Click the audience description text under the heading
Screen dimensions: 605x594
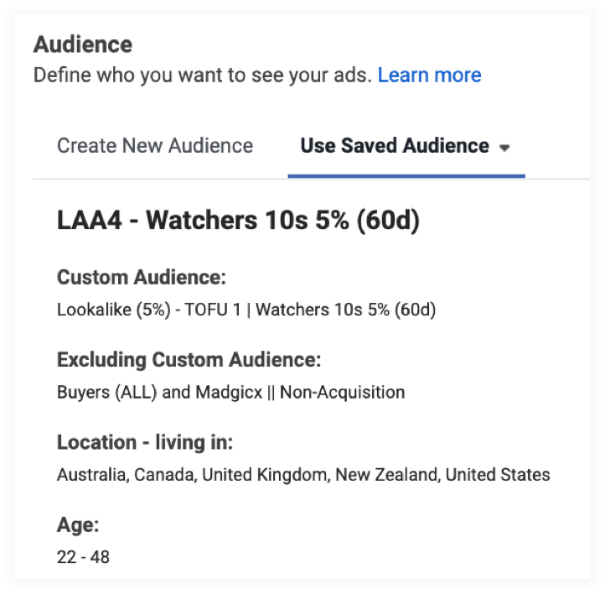201,76
